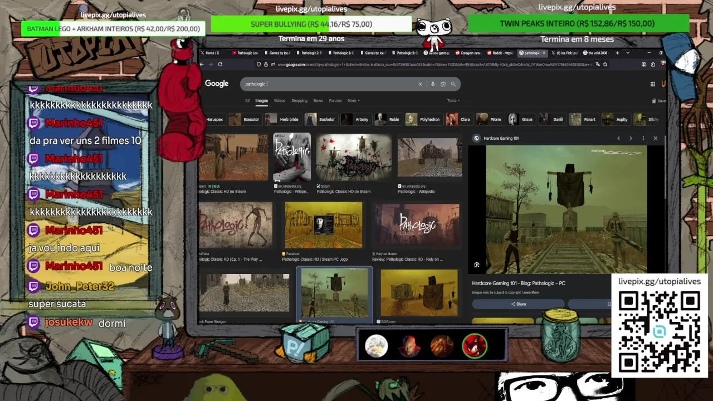Switch to the Reddit browser tab
The height and width of the screenshot is (401, 713).
pyautogui.click(x=500, y=53)
